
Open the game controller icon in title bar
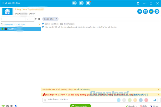81,3
